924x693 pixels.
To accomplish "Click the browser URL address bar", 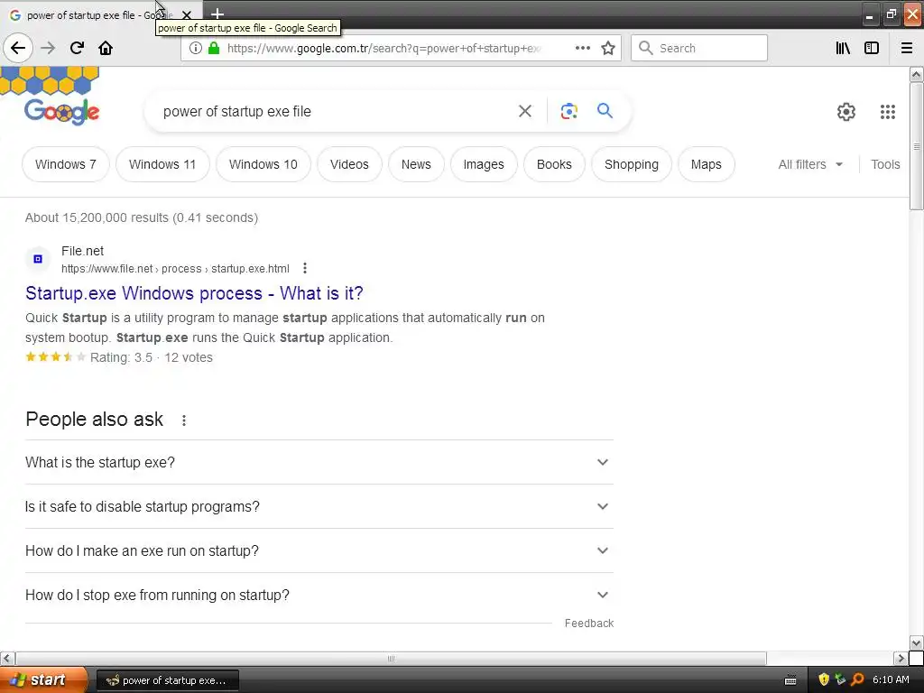I will [x=383, y=48].
